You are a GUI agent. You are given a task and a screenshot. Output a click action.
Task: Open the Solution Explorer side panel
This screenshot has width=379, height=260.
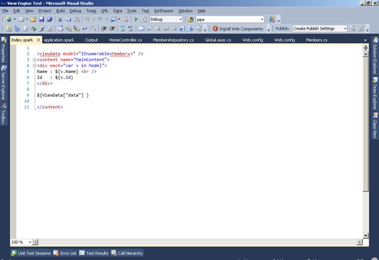pos(375,55)
